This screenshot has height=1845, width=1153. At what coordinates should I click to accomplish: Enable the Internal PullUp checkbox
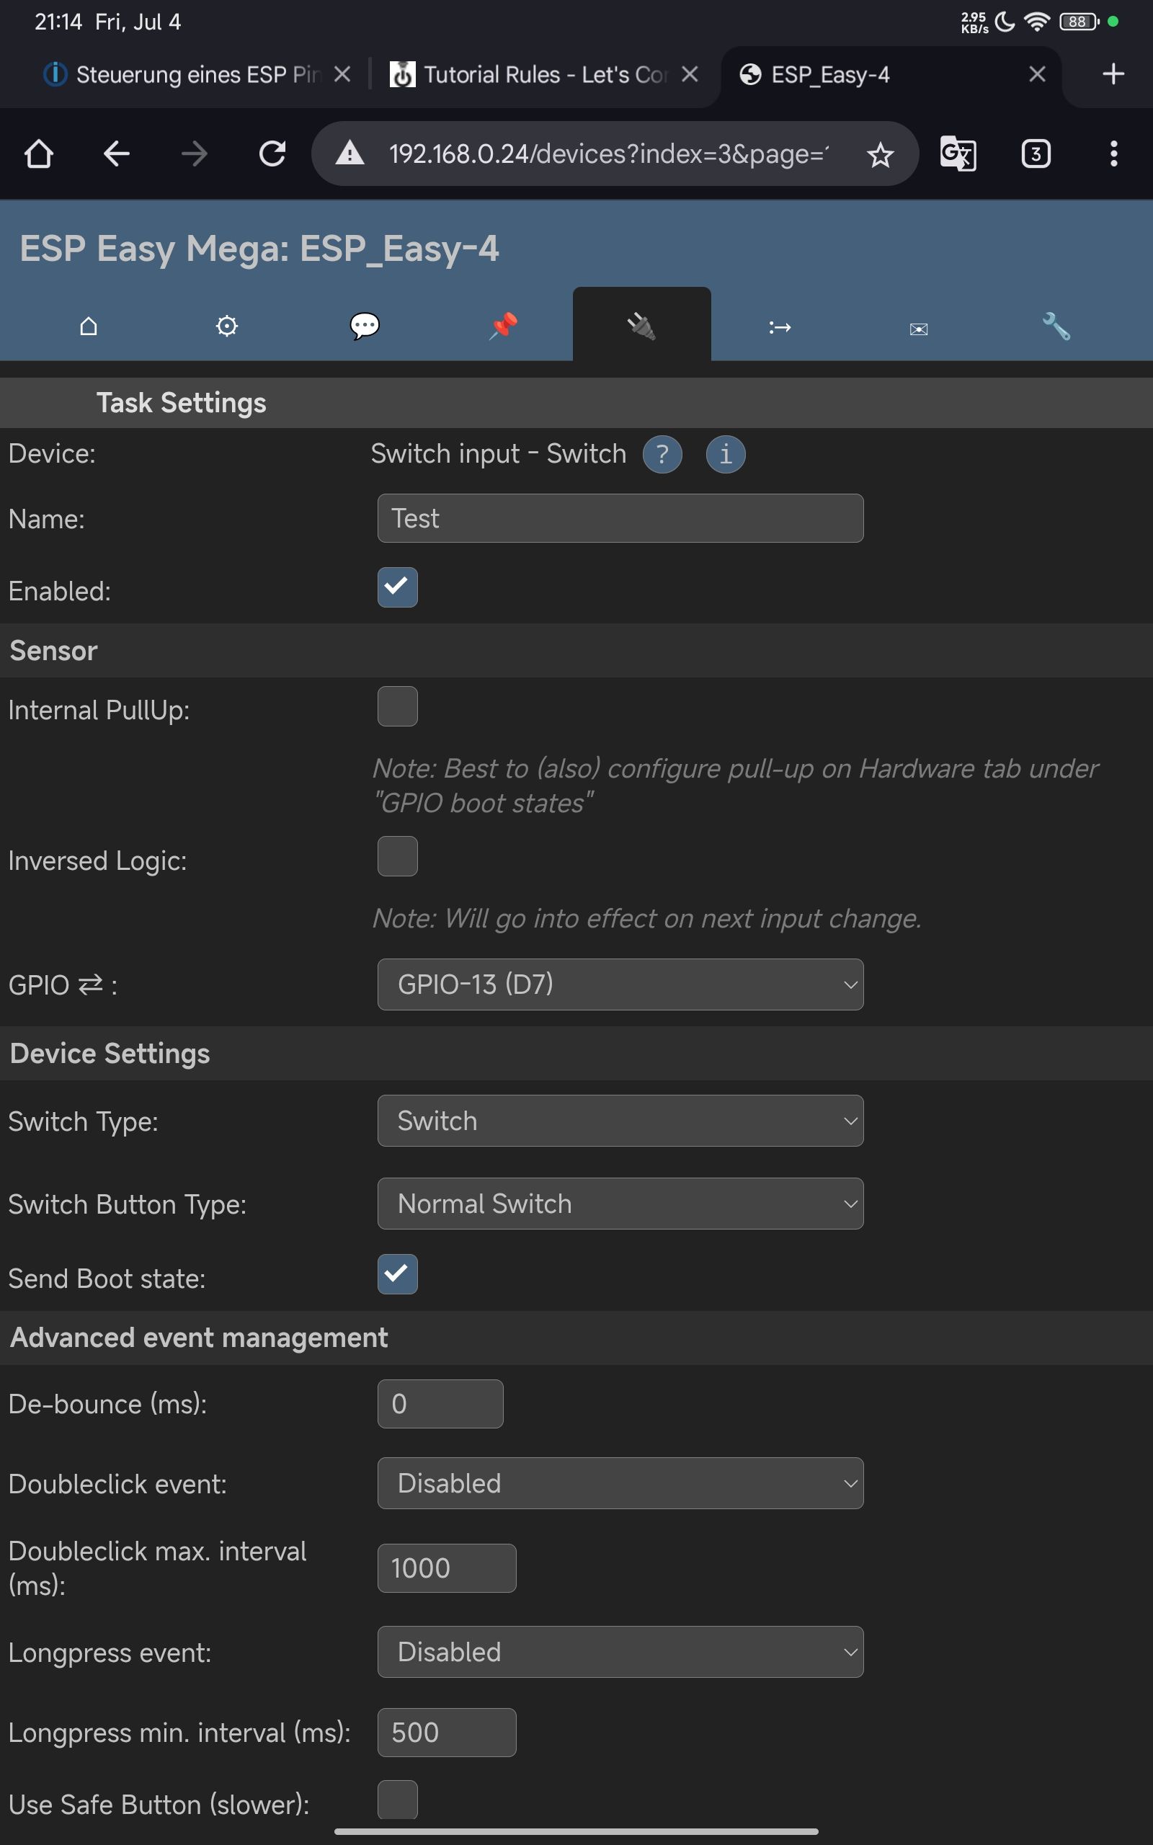[397, 706]
